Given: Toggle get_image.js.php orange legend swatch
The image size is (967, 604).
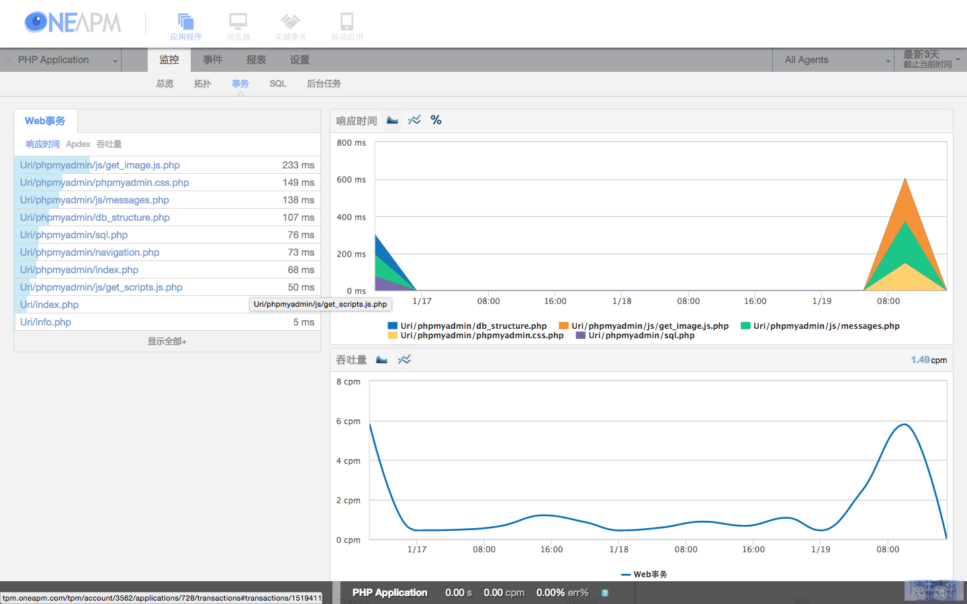Looking at the screenshot, I should pos(564,326).
